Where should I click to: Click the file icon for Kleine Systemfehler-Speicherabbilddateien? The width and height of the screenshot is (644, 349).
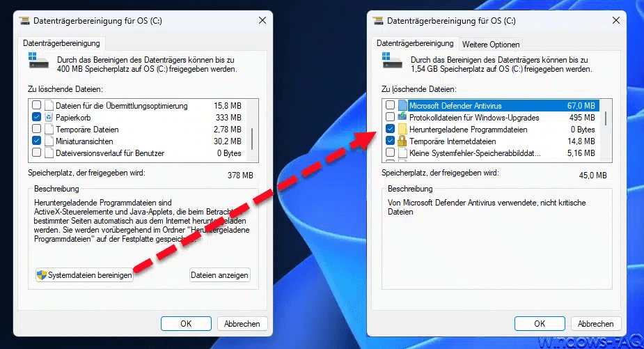(x=402, y=153)
